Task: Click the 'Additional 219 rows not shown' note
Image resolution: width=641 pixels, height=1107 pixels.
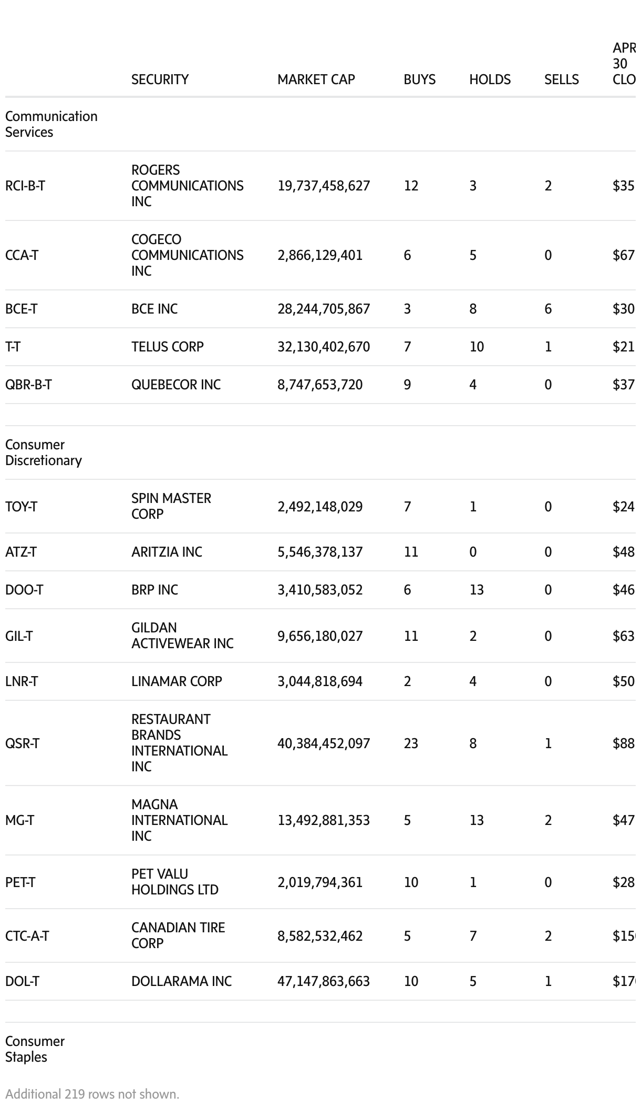Action: (92, 1094)
